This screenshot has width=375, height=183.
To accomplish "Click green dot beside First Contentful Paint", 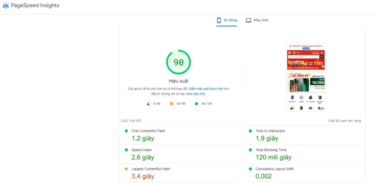I will (126, 131).
